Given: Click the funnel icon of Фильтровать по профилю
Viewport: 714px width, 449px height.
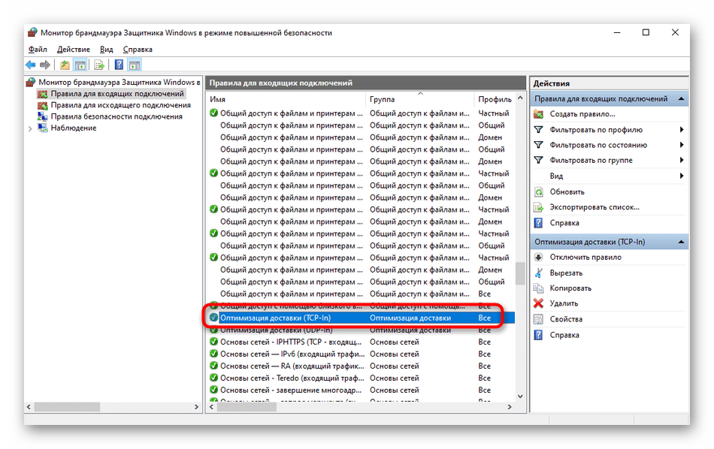Looking at the screenshot, I should (x=539, y=130).
